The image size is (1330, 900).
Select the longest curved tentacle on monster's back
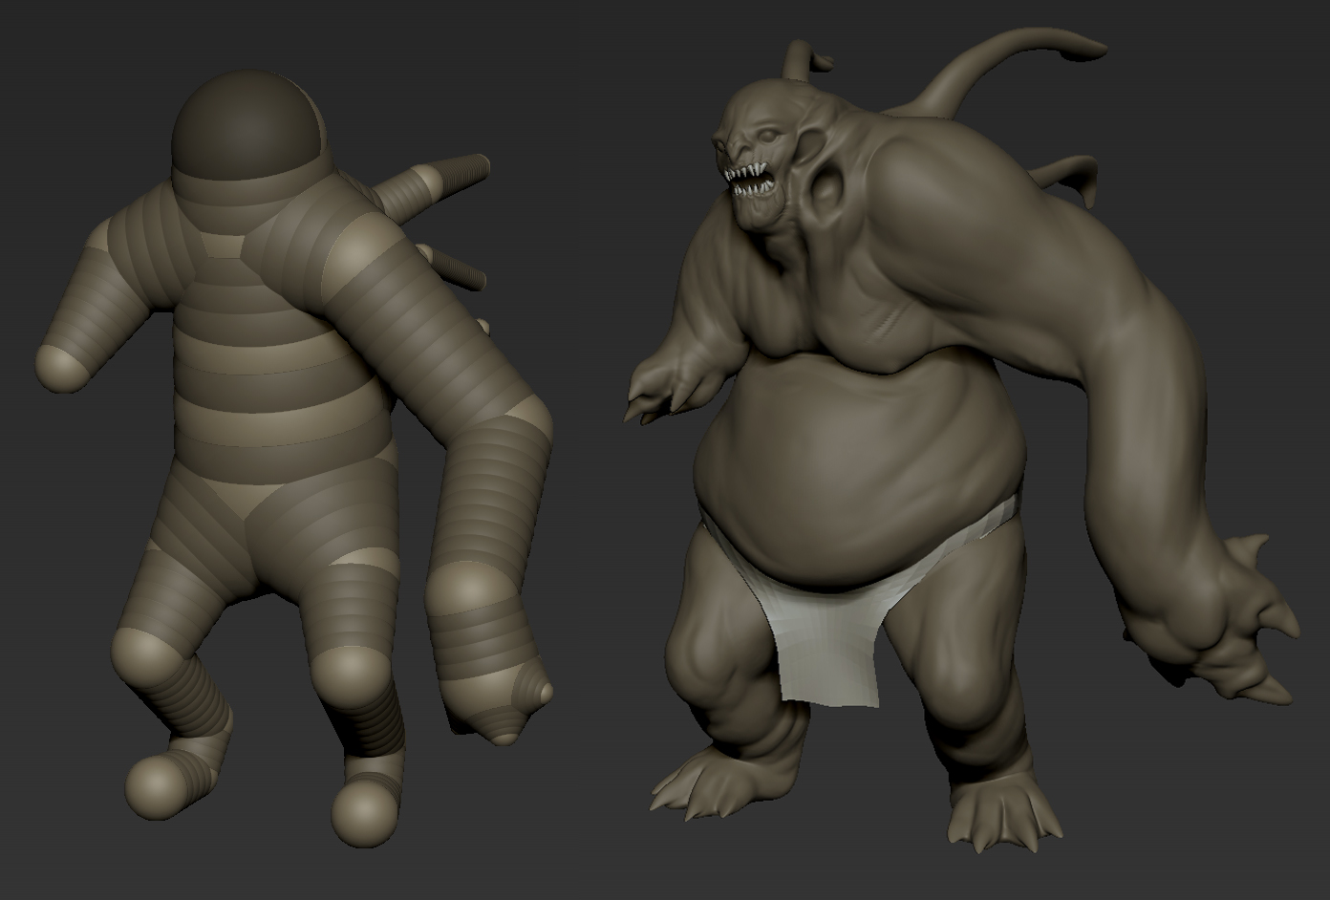point(998,71)
